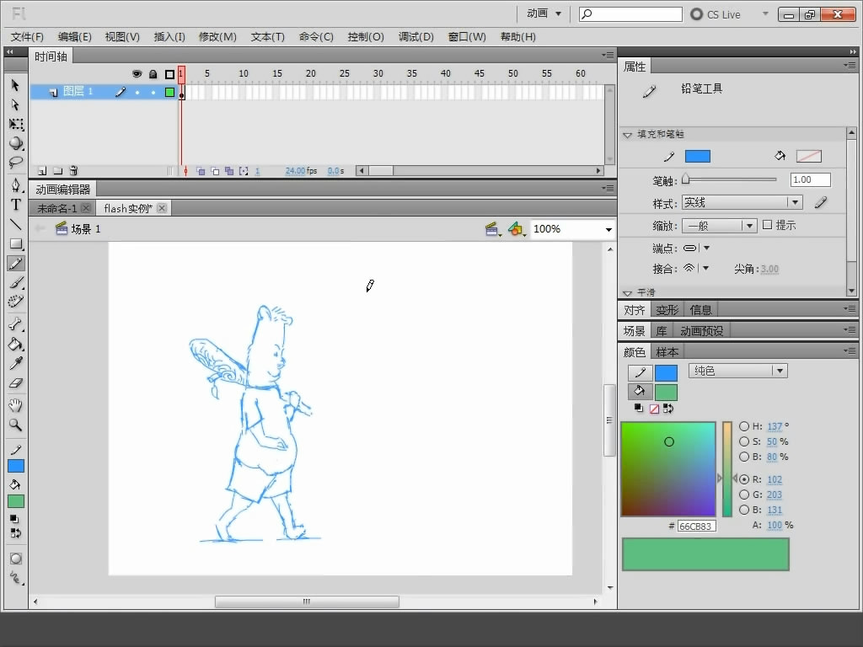The height and width of the screenshot is (647, 863).
Task: Select the Lasso tool
Action: point(15,163)
